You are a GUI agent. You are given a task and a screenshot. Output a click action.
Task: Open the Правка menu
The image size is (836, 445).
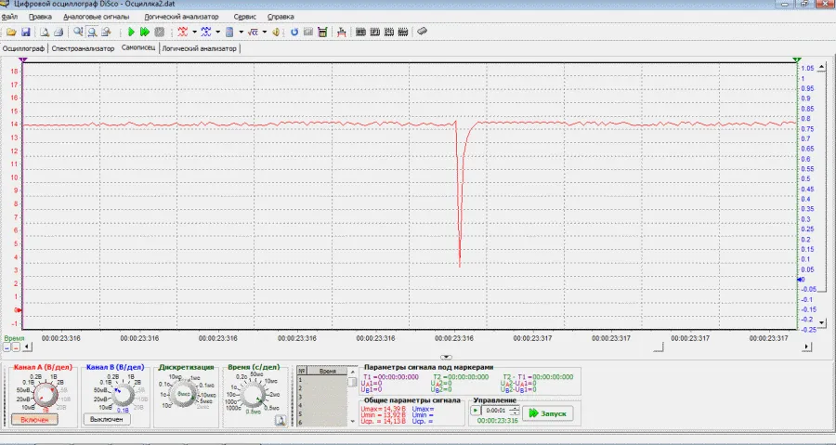tap(40, 17)
